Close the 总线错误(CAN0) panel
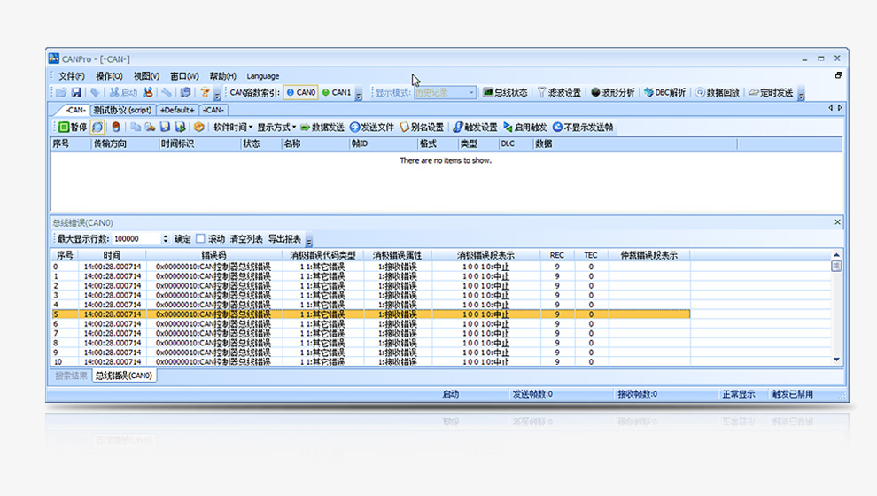Screen dimensions: 877x496 click(837, 222)
